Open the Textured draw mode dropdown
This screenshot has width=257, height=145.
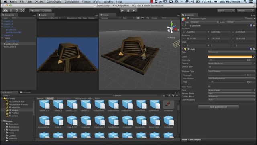tap(111, 18)
